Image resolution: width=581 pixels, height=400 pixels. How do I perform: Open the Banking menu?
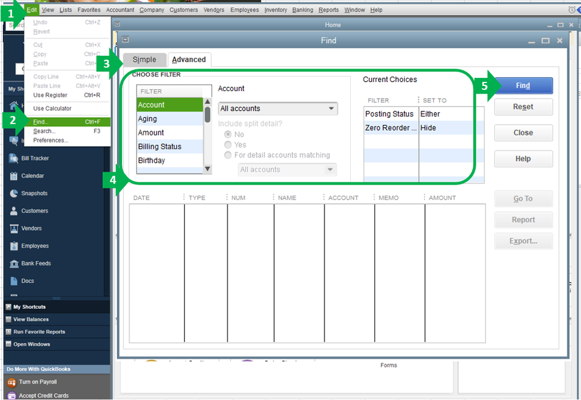click(302, 10)
